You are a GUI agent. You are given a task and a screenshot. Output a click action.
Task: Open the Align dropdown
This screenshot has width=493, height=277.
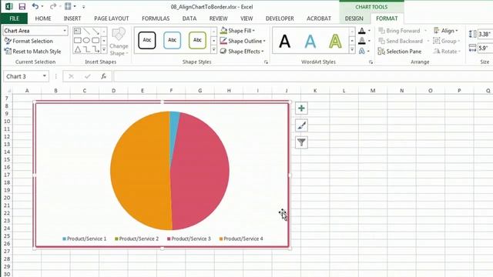[x=445, y=31]
